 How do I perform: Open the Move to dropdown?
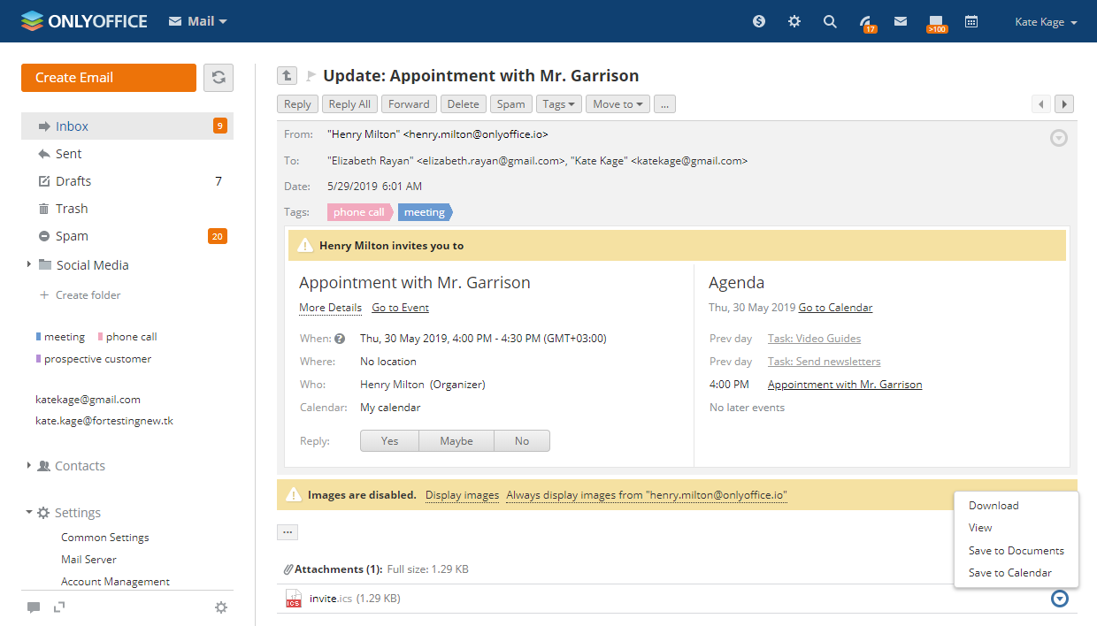[618, 104]
